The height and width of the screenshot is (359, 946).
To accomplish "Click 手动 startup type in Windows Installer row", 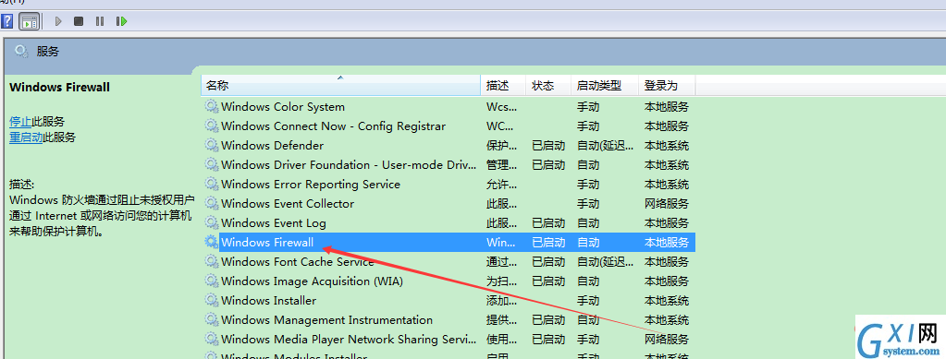I will 588,300.
